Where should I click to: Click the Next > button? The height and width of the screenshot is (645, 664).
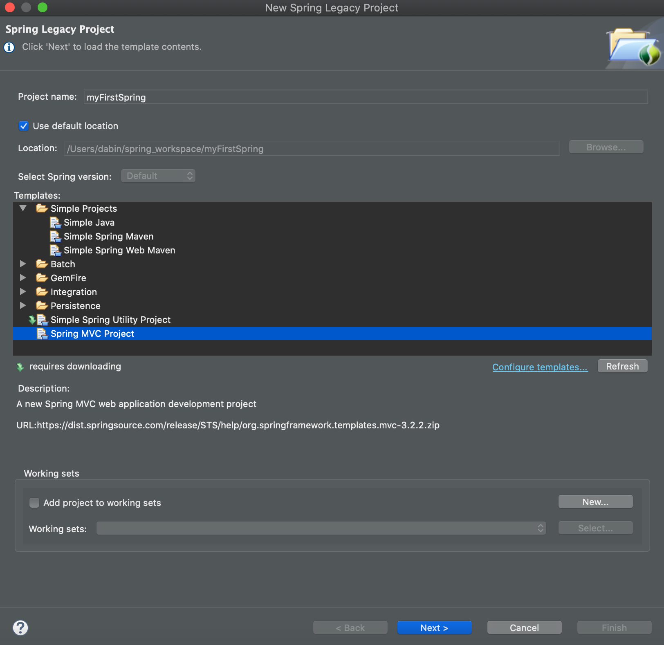(x=434, y=628)
